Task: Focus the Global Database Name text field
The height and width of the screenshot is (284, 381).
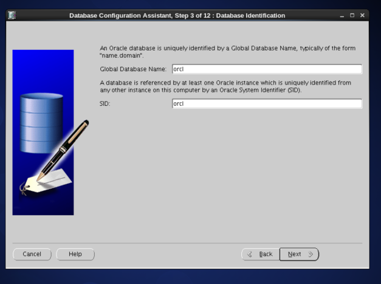Action: [267, 69]
